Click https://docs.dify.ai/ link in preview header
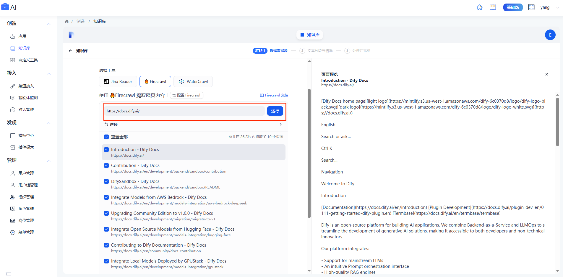 (338, 85)
